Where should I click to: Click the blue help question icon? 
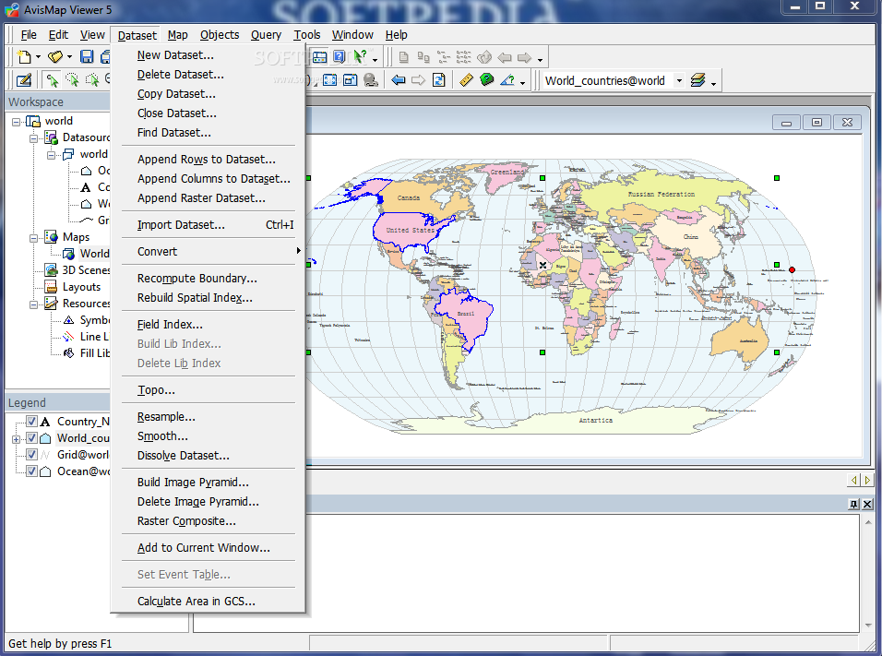coord(340,57)
